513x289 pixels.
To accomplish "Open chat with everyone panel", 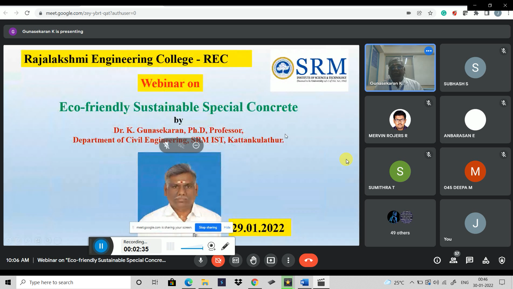I will coord(469,260).
